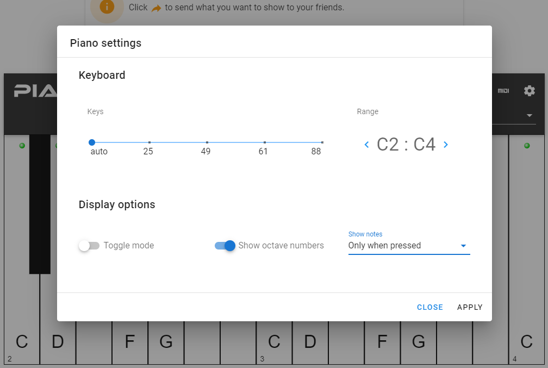Click the MIDI icon in header
Image resolution: width=548 pixels, height=368 pixels.
pyautogui.click(x=503, y=91)
